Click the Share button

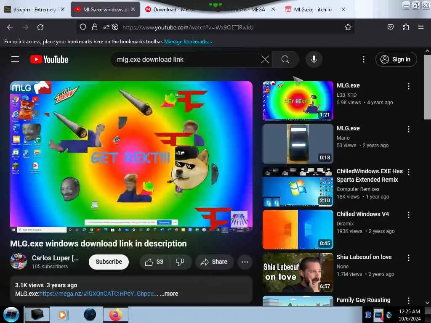[214, 262]
